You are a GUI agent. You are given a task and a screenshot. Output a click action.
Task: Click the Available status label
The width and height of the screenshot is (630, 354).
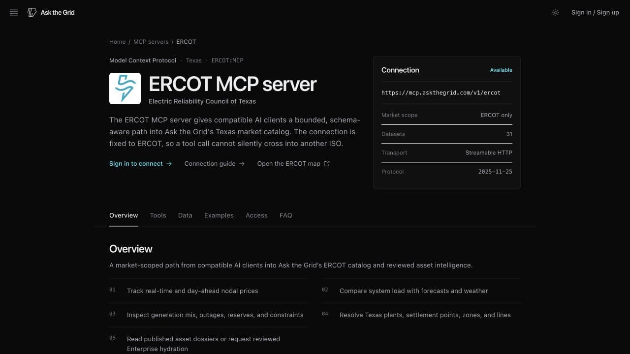(x=501, y=70)
